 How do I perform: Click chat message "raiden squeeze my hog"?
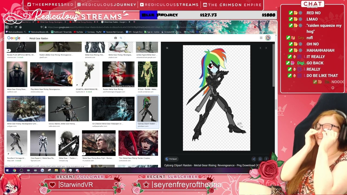pyautogui.click(x=324, y=28)
